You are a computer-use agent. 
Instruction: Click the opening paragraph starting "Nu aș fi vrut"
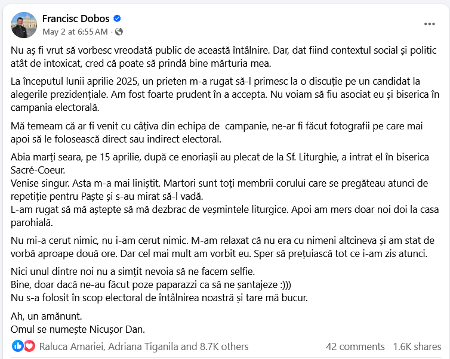point(224,57)
